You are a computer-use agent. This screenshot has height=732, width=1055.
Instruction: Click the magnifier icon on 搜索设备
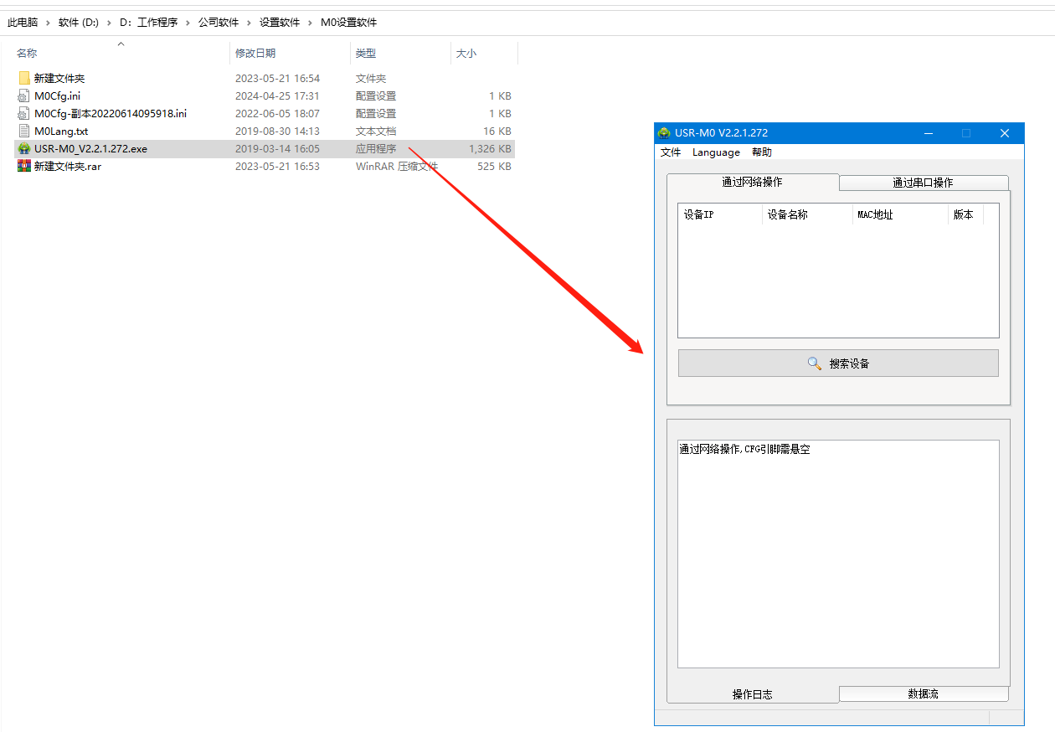click(814, 363)
